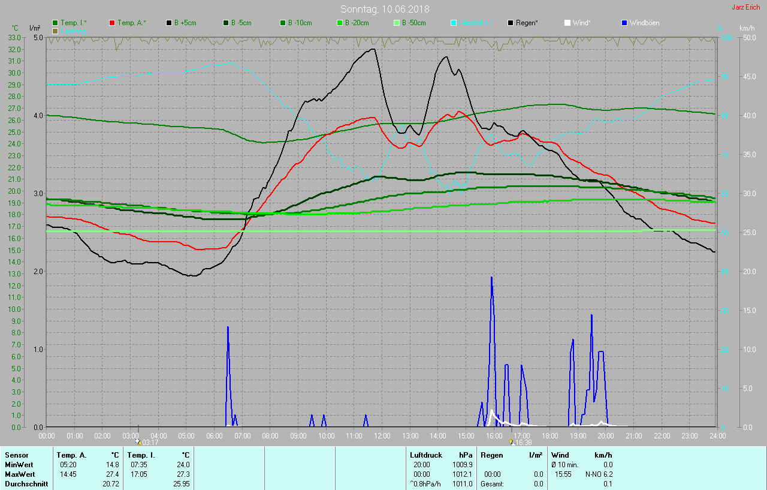Click the blue Windböen legend swatch
Screen dimensions: 767x490
tap(624, 23)
